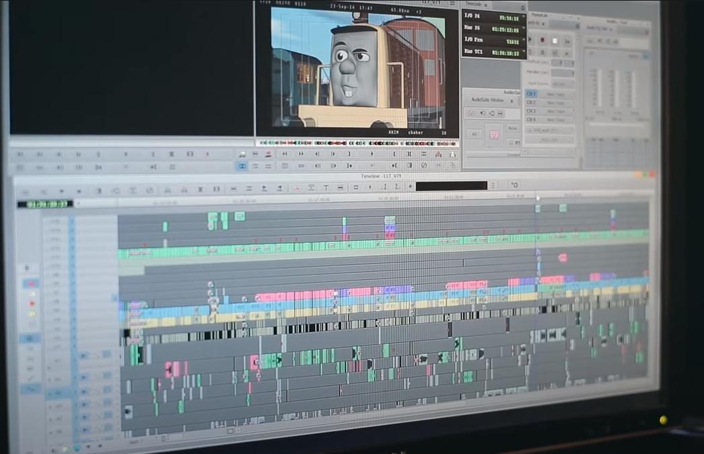Viewport: 704px width, 454px height.
Task: Click the highlighted blue Splice-in icon
Action: coord(242,166)
